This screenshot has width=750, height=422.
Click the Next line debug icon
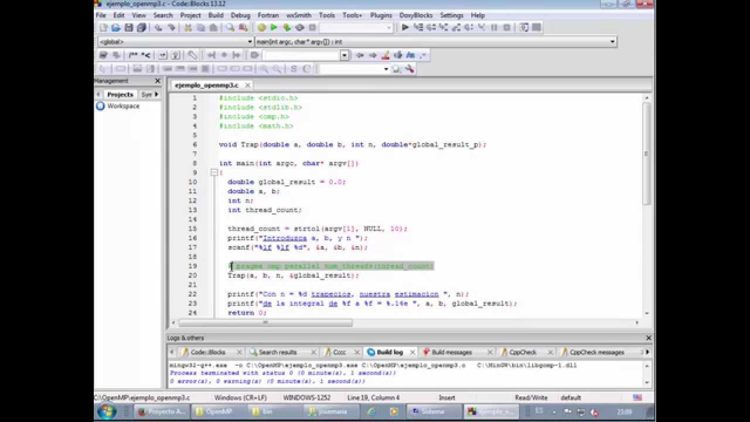click(x=431, y=28)
